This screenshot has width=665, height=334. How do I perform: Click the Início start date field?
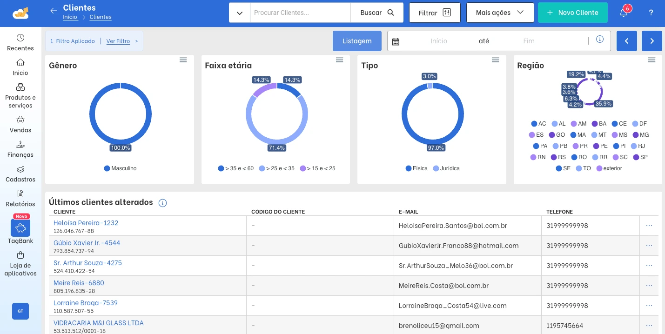(438, 41)
